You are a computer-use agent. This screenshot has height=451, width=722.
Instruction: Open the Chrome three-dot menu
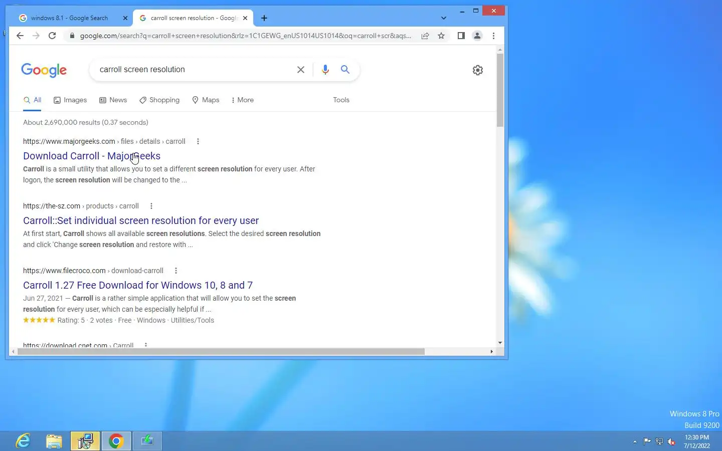pos(493,36)
